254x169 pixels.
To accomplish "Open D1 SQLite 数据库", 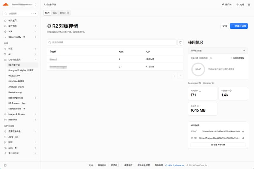I will point(16,81).
